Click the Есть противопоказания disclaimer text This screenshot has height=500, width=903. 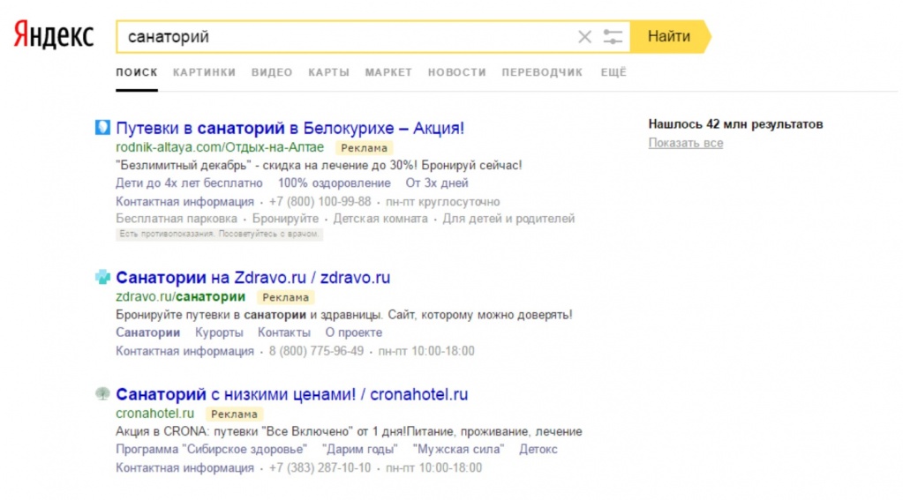click(x=219, y=235)
